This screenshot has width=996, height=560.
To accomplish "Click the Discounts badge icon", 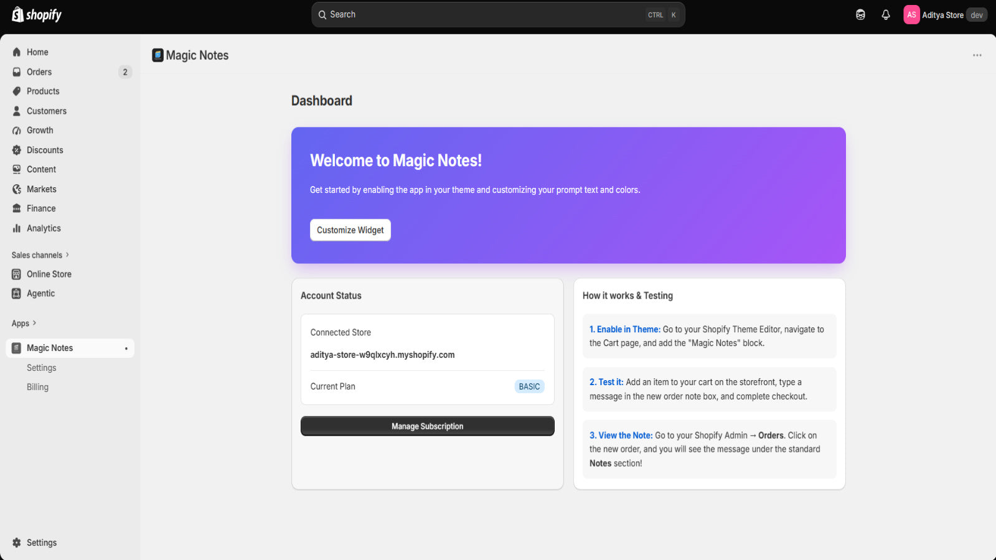I will point(17,150).
